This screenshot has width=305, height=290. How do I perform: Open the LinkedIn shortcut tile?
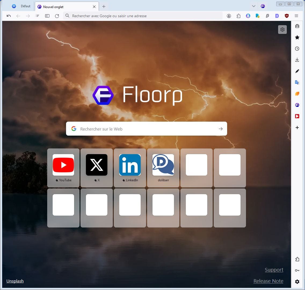pyautogui.click(x=130, y=168)
